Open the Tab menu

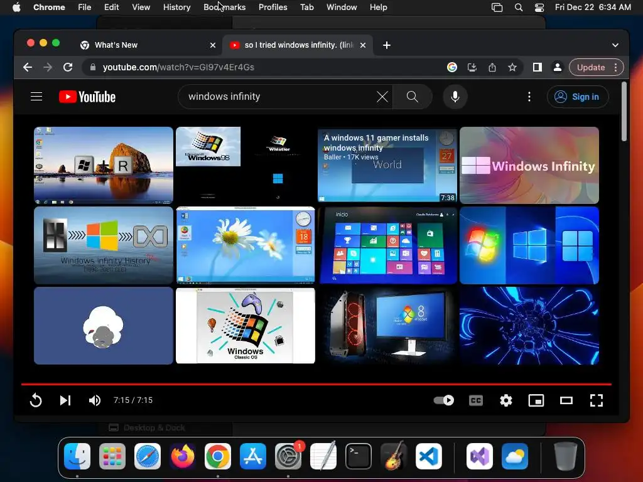306,8
